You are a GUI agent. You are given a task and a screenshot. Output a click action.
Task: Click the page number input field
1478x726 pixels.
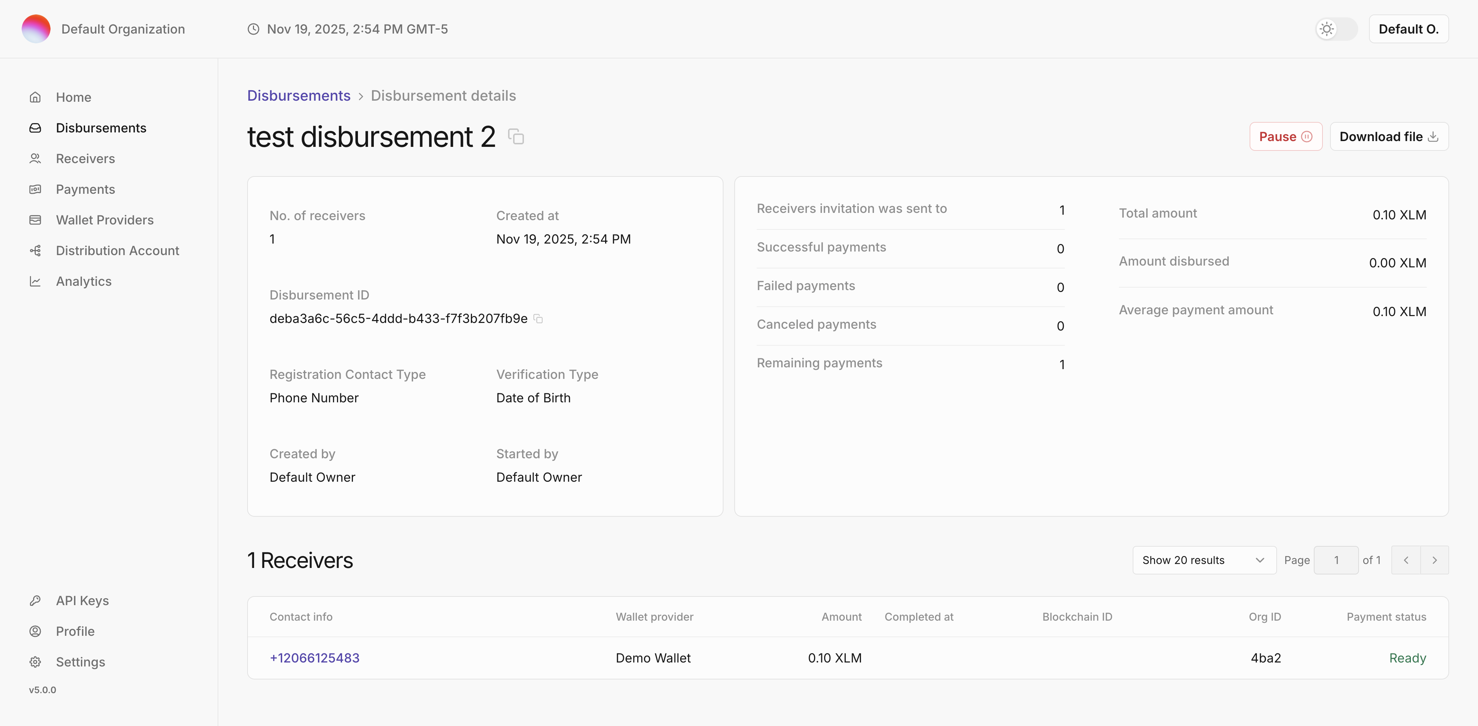click(1336, 560)
